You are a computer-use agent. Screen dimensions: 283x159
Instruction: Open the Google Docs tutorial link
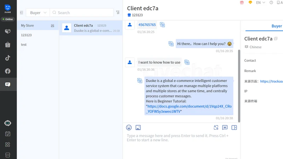point(189,109)
